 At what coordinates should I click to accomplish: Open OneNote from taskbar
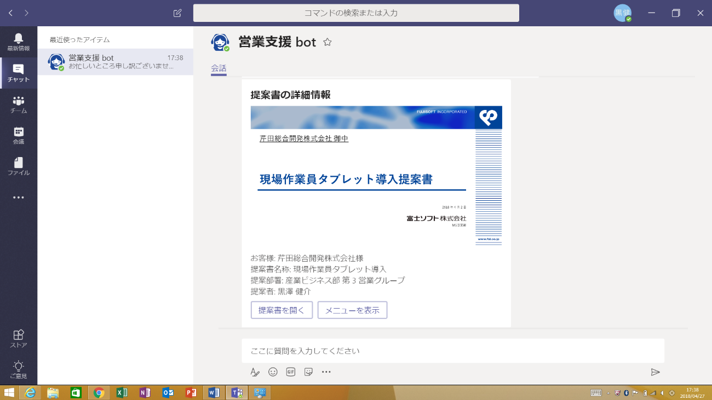(x=145, y=392)
